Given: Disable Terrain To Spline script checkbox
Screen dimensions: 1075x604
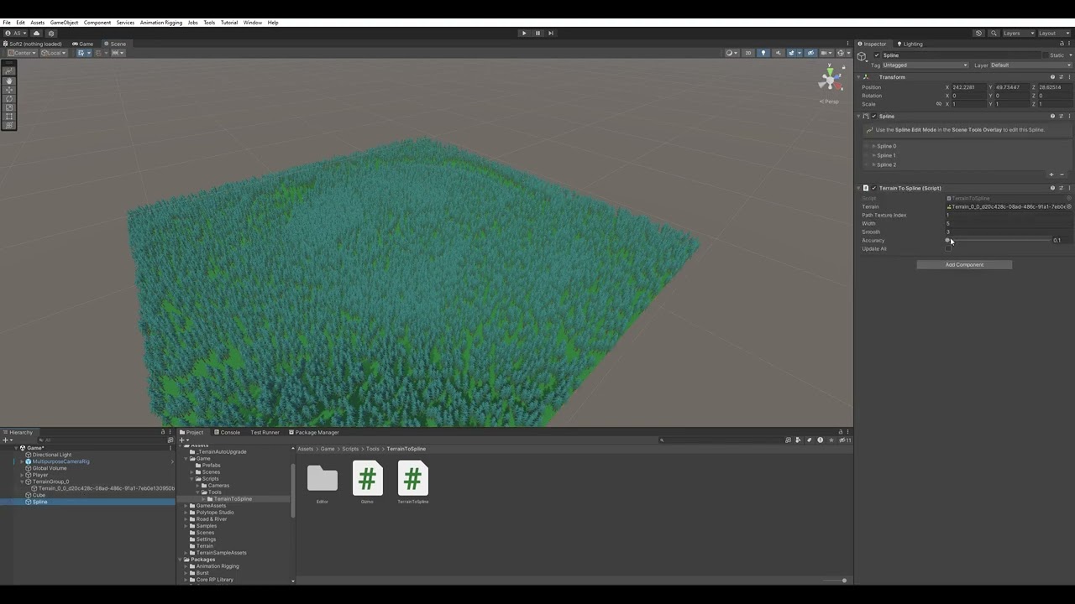Looking at the screenshot, I should tap(873, 188).
